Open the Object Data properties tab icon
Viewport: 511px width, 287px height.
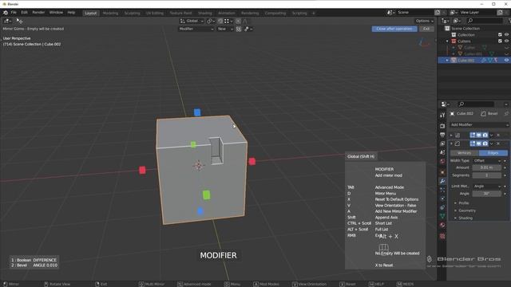[x=442, y=216]
